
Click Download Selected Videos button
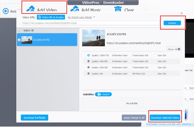click(165, 118)
